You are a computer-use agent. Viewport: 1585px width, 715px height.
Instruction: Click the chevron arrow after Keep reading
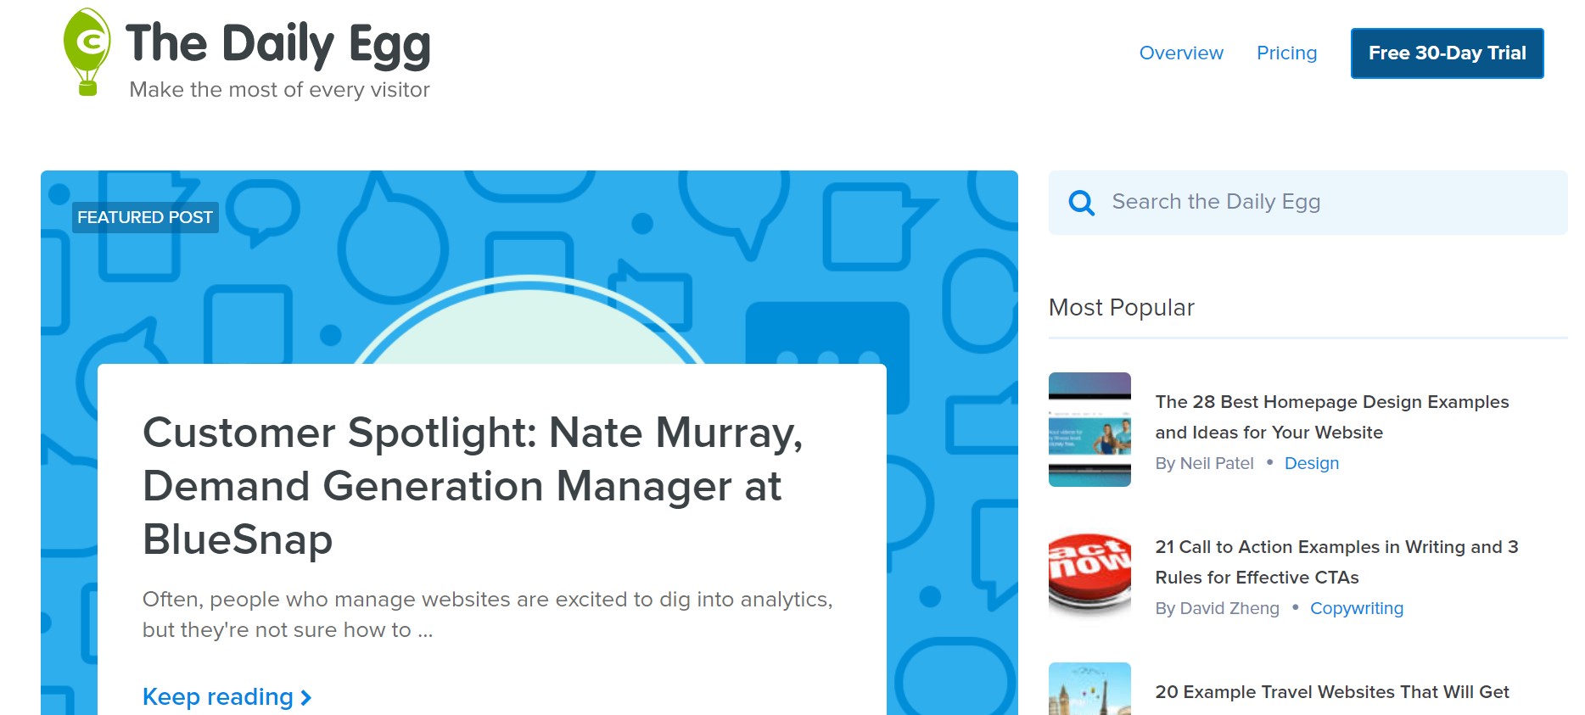tap(306, 698)
